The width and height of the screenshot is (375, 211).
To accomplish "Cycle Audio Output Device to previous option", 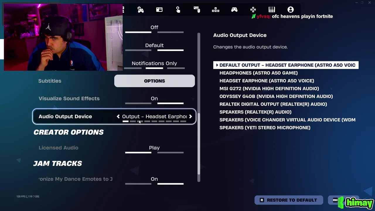I will click(118, 116).
